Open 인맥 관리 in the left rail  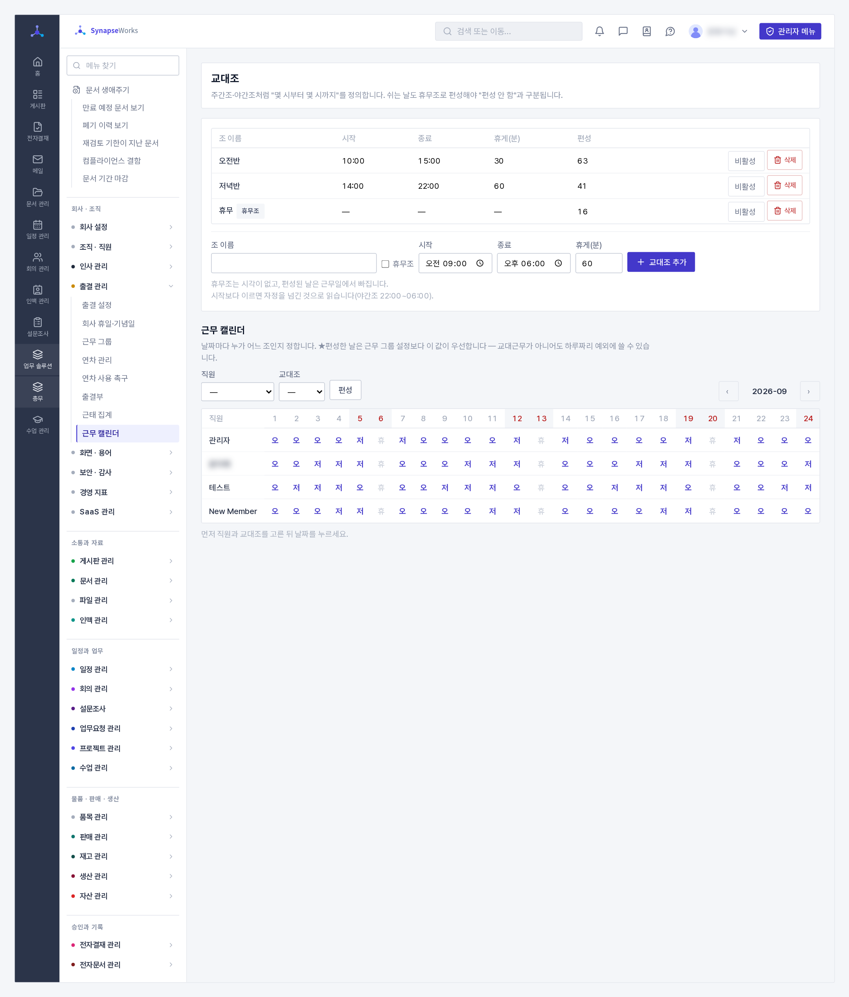click(37, 294)
